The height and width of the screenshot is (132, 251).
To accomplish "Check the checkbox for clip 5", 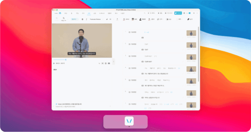I will (129, 80).
